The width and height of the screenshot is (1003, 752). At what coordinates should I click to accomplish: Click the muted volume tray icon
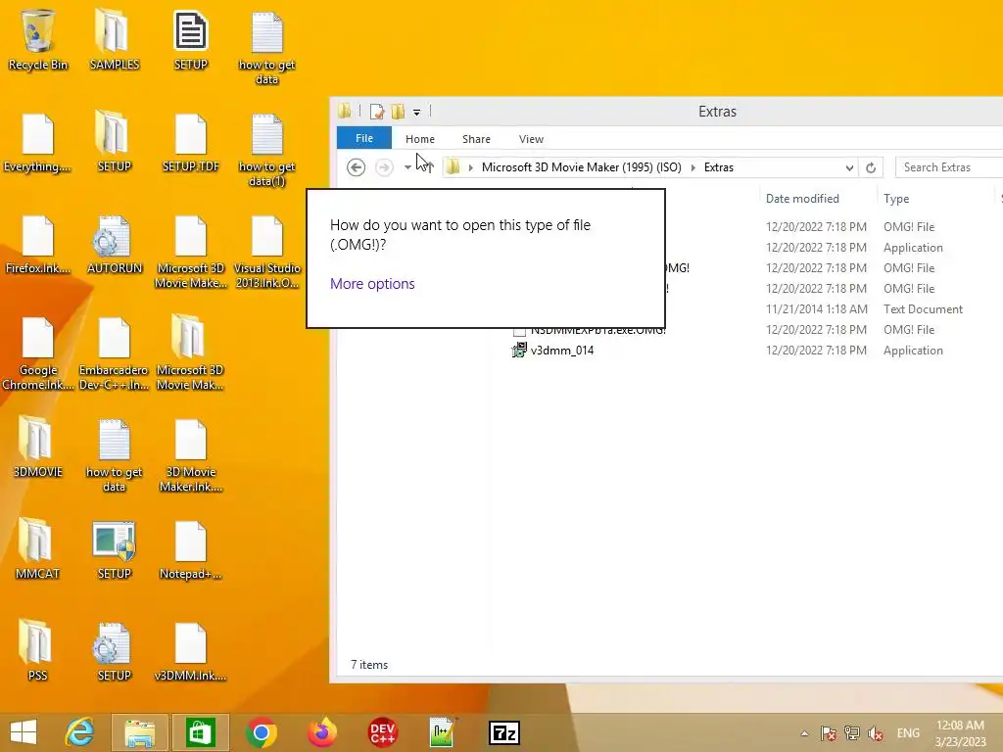(x=875, y=733)
